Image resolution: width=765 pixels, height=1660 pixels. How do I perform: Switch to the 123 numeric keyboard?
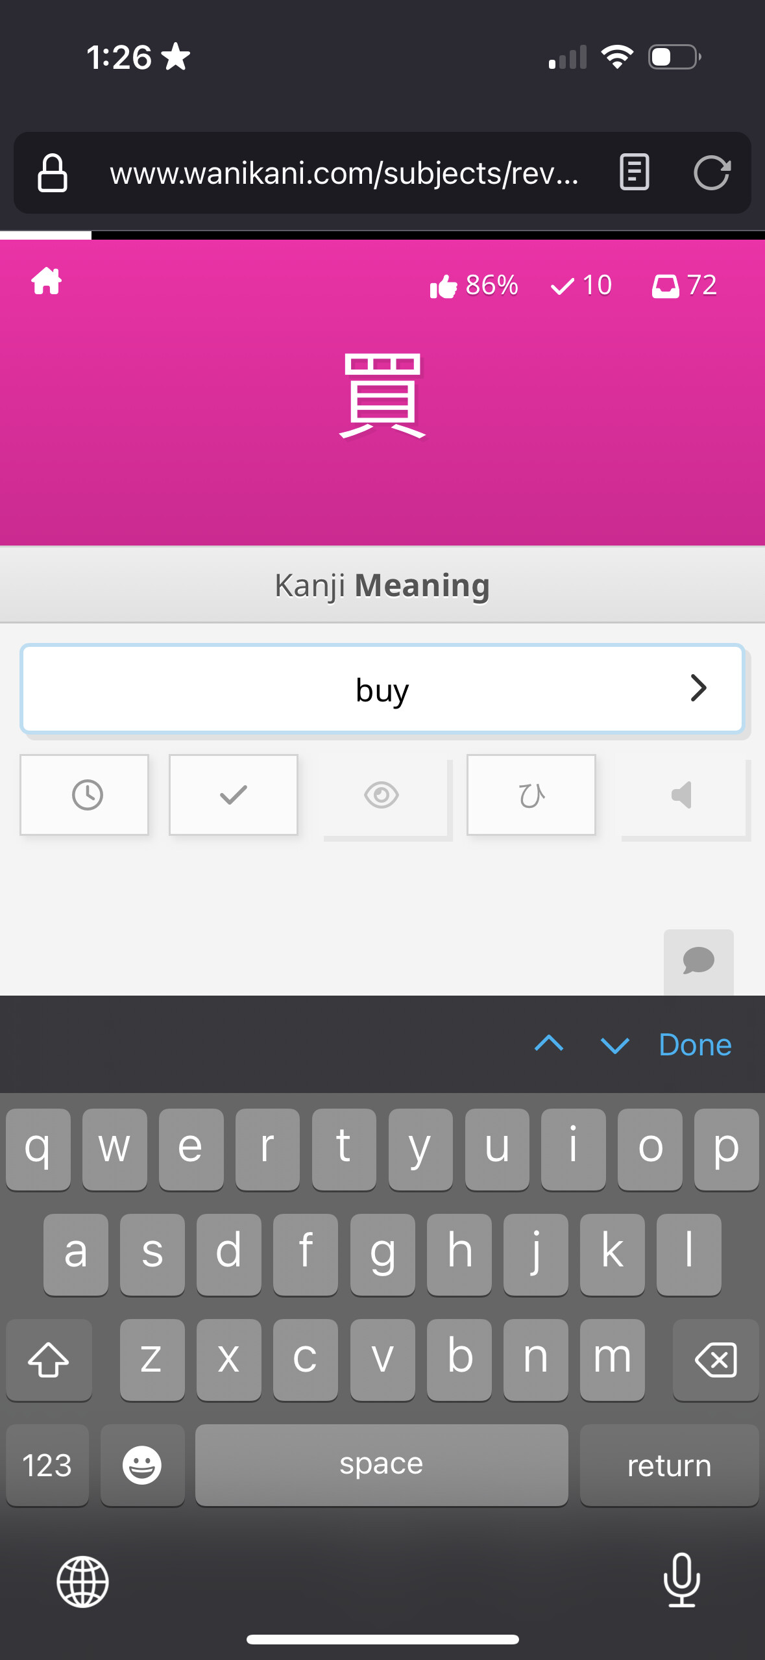[x=47, y=1465]
